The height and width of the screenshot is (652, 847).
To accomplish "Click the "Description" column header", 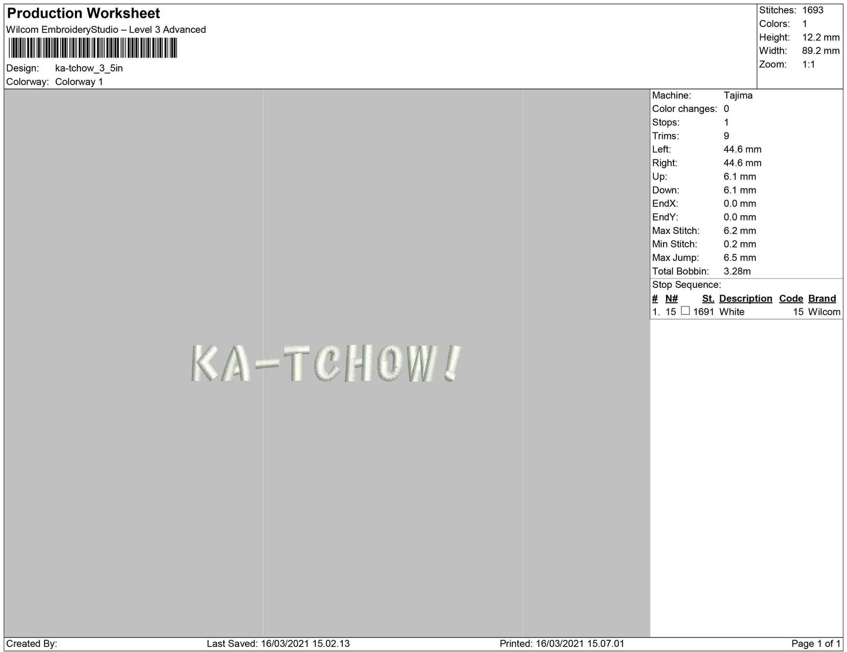I will pyautogui.click(x=746, y=298).
